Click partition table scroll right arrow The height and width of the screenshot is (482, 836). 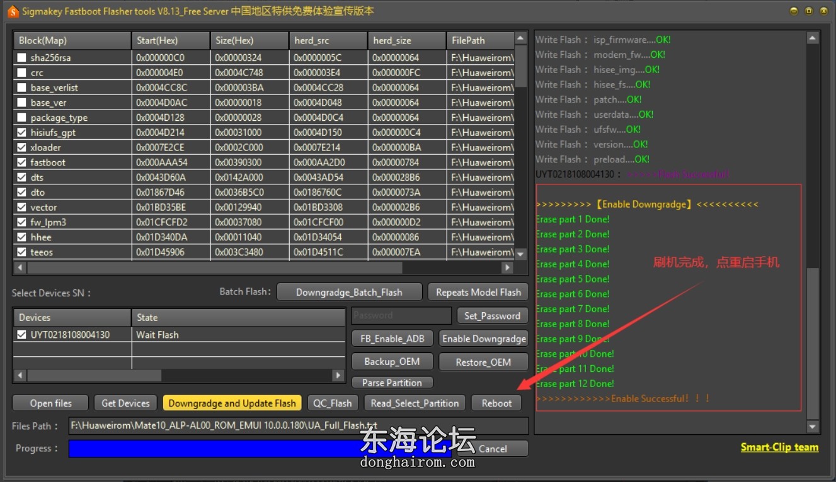[507, 267]
